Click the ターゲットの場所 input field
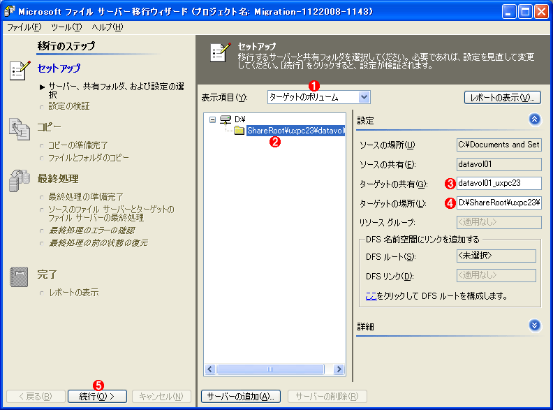The width and height of the screenshot is (553, 410). (x=499, y=203)
